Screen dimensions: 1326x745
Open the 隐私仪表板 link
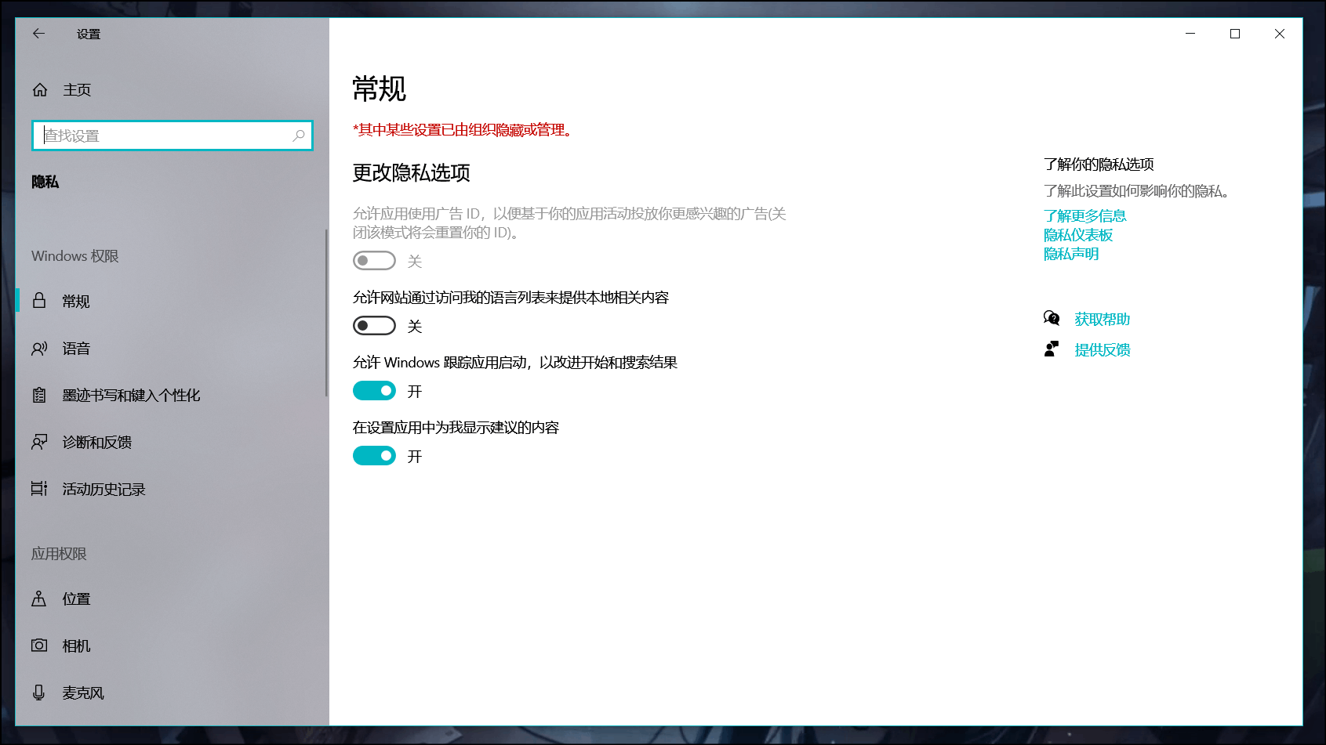pos(1077,234)
